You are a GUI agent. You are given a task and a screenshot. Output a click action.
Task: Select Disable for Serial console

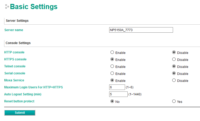(x=174, y=73)
